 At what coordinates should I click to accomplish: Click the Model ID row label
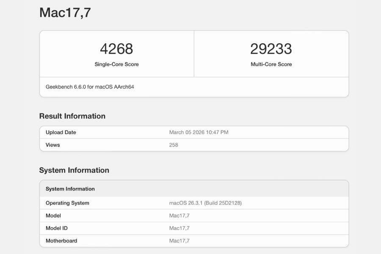click(57, 229)
